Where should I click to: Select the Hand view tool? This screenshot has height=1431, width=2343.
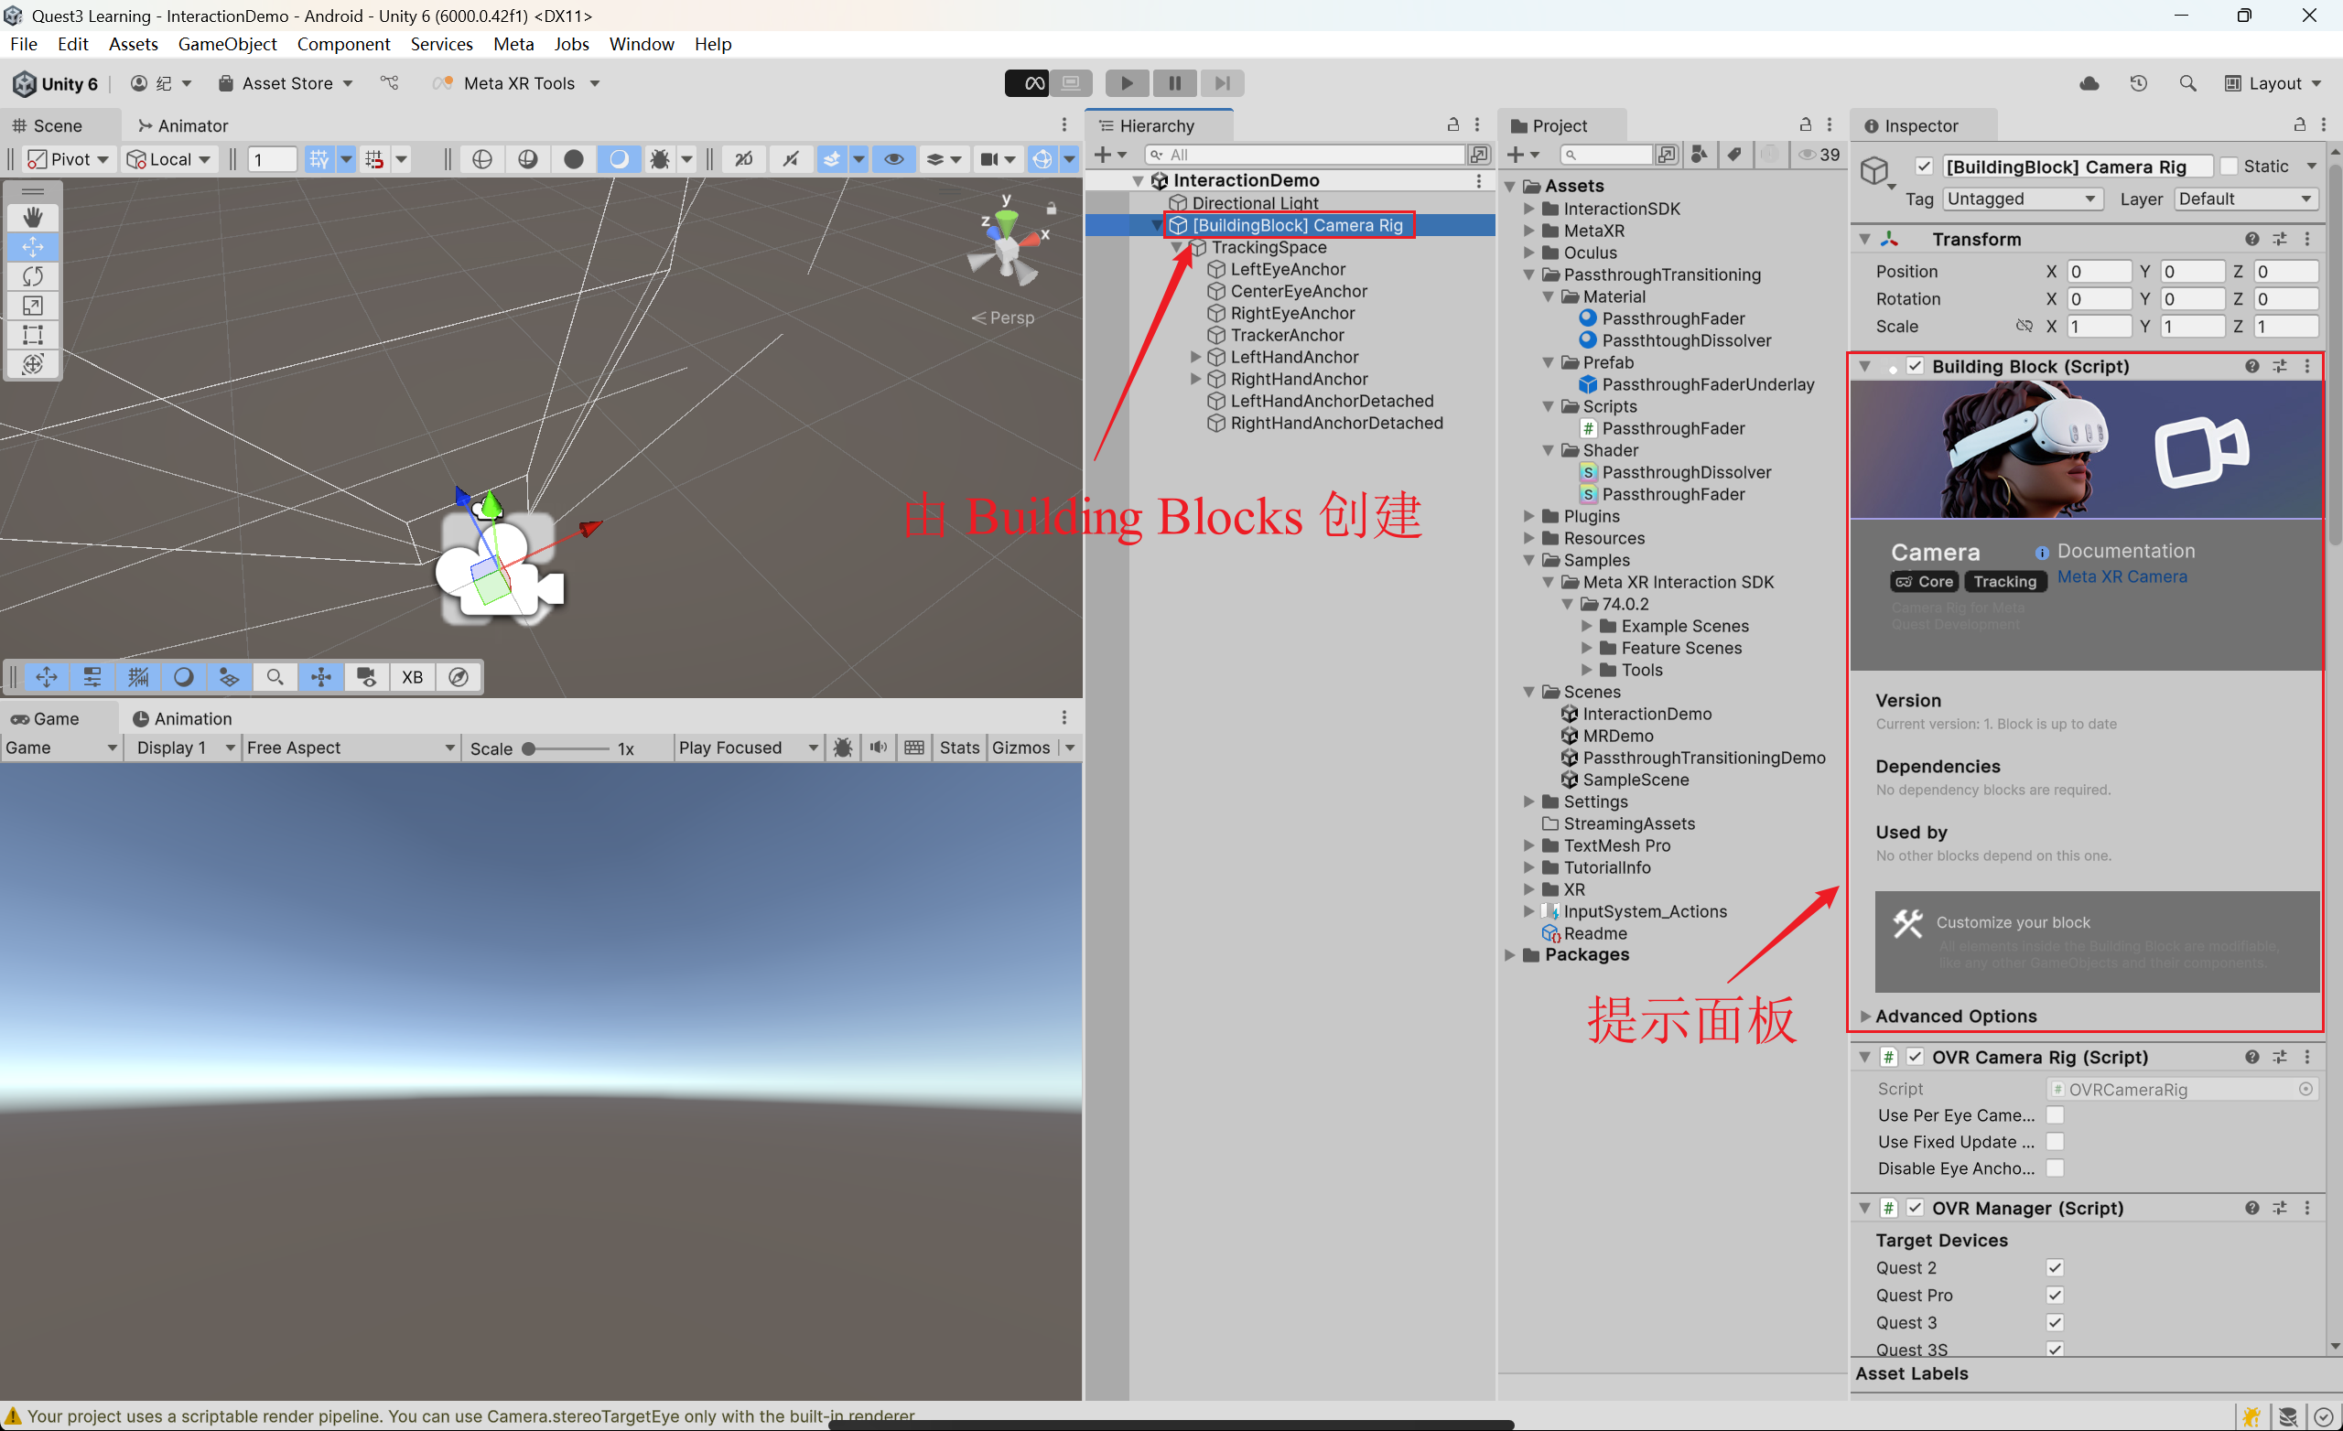point(32,217)
